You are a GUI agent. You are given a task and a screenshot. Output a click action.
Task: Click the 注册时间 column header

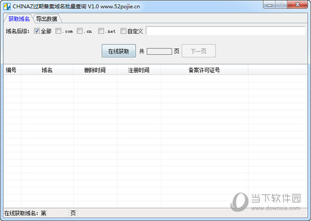tap(138, 70)
